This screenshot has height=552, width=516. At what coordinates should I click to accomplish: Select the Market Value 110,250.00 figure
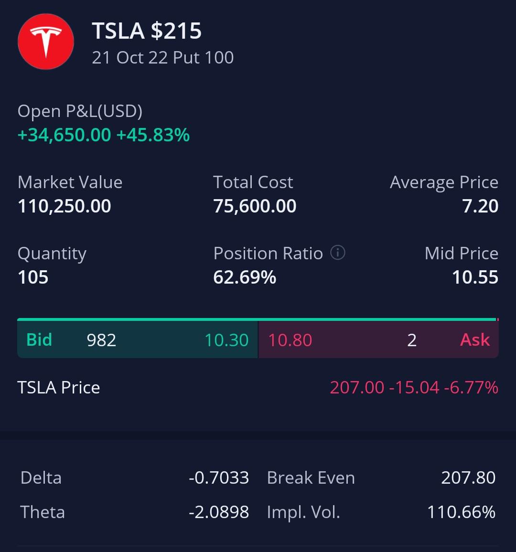64,206
